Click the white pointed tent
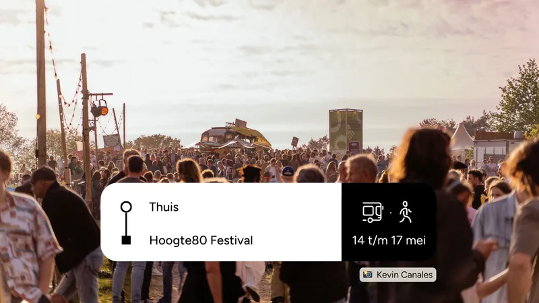This screenshot has height=303, width=539. pyautogui.click(x=462, y=139)
